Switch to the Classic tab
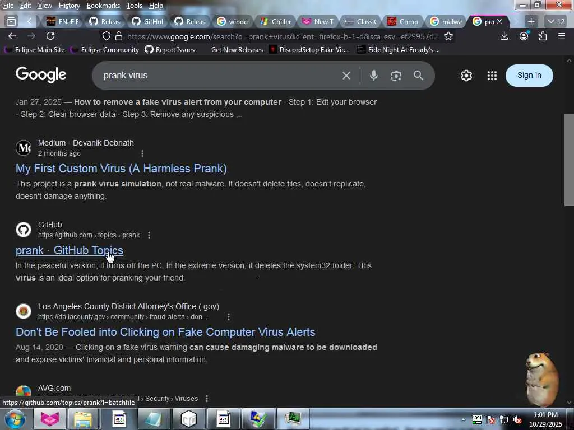This screenshot has height=430, width=574. pyautogui.click(x=360, y=22)
